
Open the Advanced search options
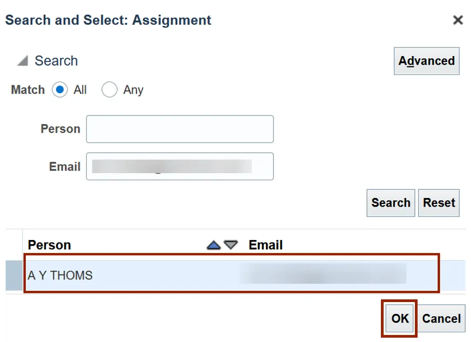pos(426,61)
